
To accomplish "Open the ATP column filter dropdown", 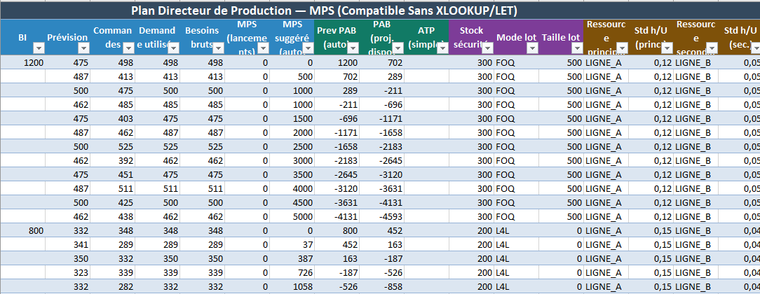I will point(442,48).
